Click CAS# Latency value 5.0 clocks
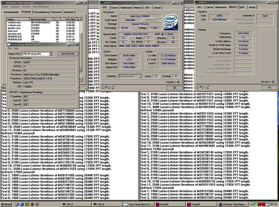 coord(243,41)
